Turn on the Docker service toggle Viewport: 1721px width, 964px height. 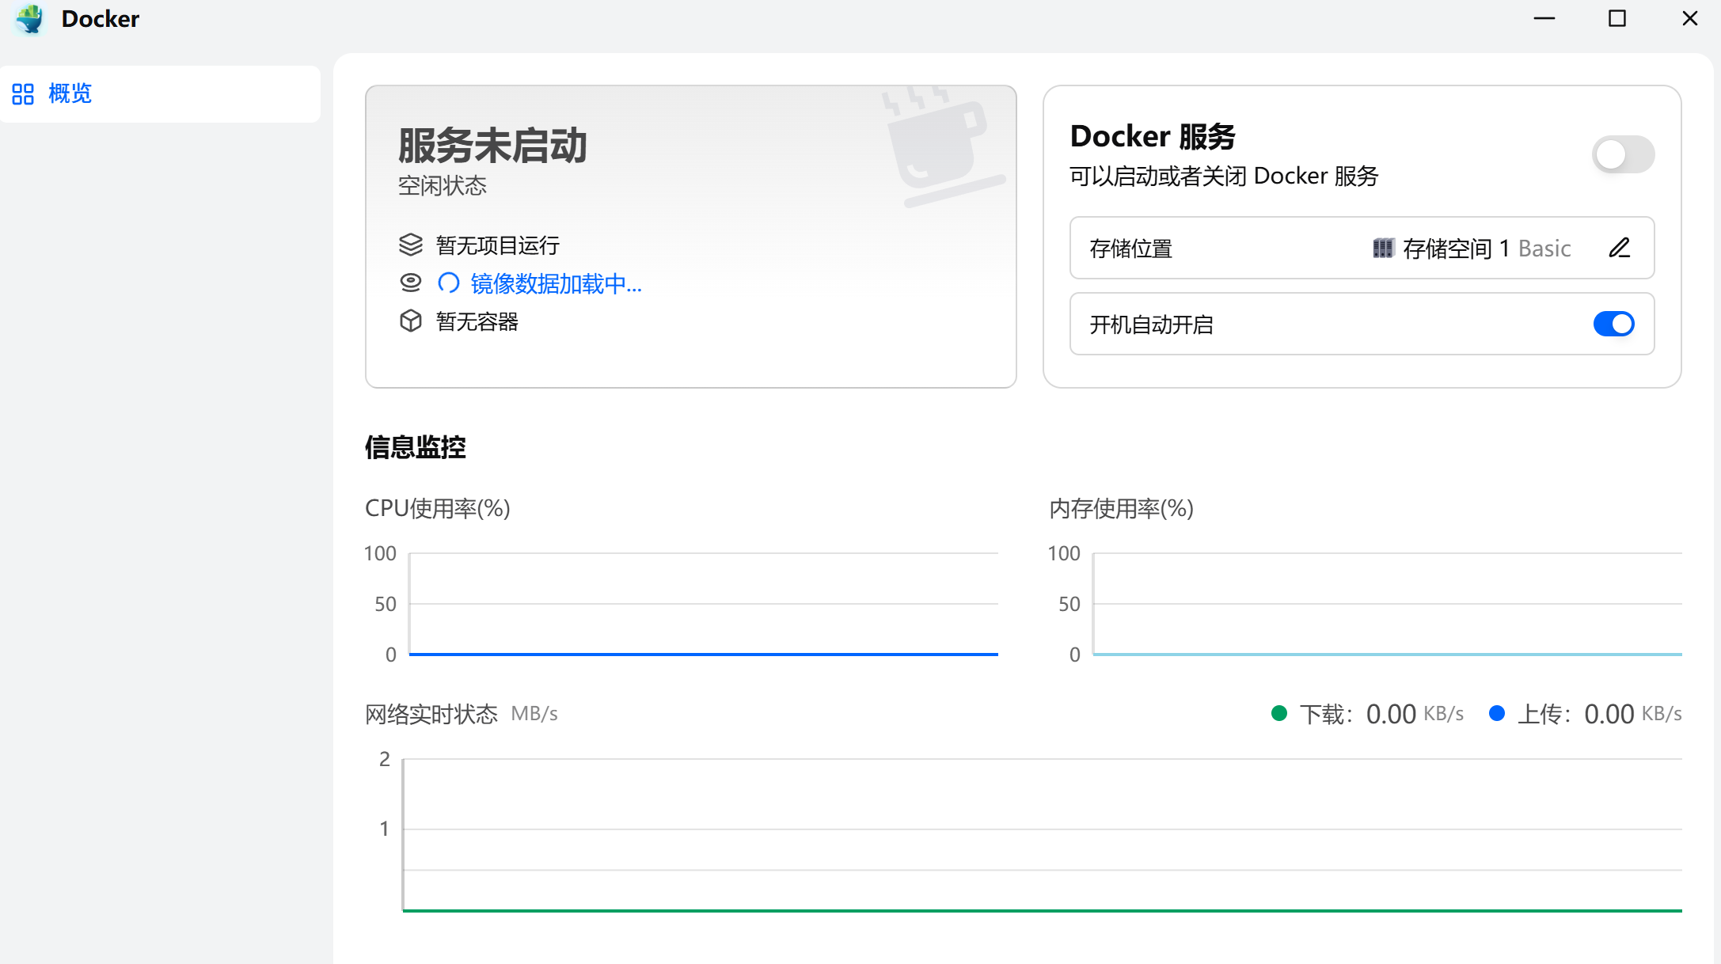pos(1622,154)
